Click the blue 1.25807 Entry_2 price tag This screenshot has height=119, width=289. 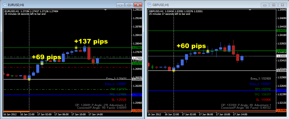coord(137,95)
